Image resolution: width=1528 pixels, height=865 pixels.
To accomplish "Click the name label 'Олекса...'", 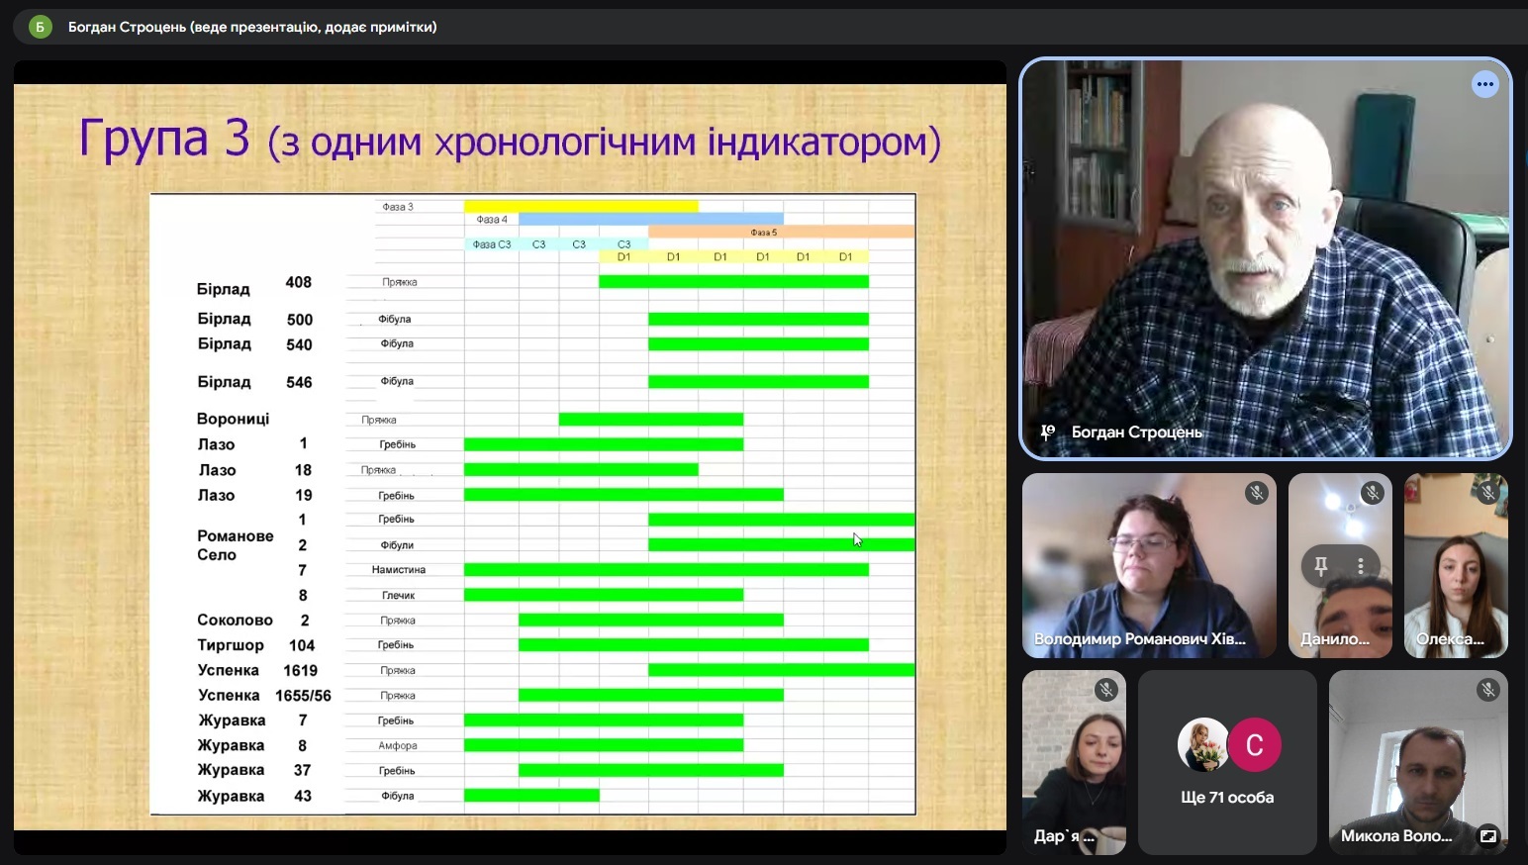I will tap(1450, 639).
